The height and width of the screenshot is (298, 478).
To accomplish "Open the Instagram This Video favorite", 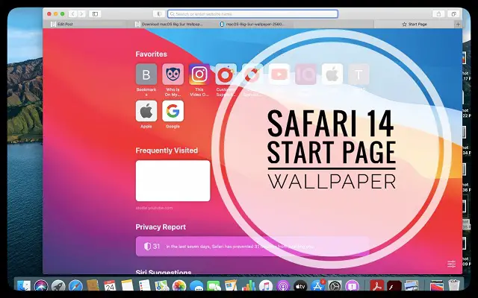I will 199,74.
